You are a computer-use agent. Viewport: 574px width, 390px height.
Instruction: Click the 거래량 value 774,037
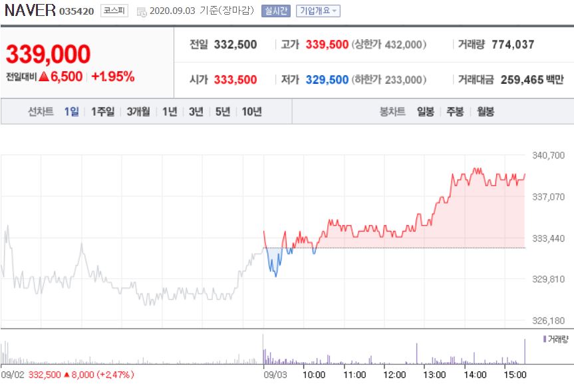[513, 45]
